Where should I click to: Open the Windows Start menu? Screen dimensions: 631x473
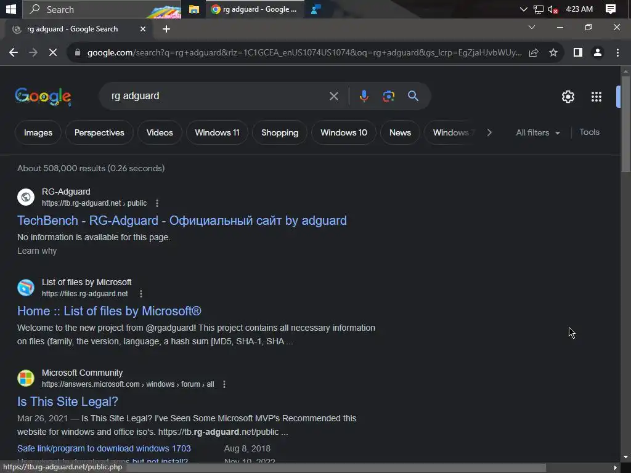tap(11, 9)
